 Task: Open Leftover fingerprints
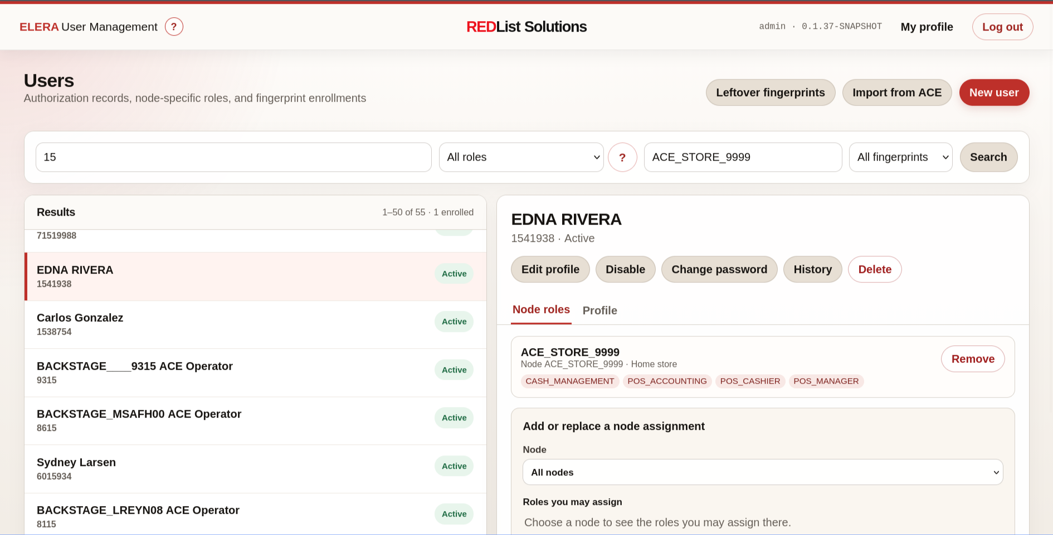pos(770,92)
